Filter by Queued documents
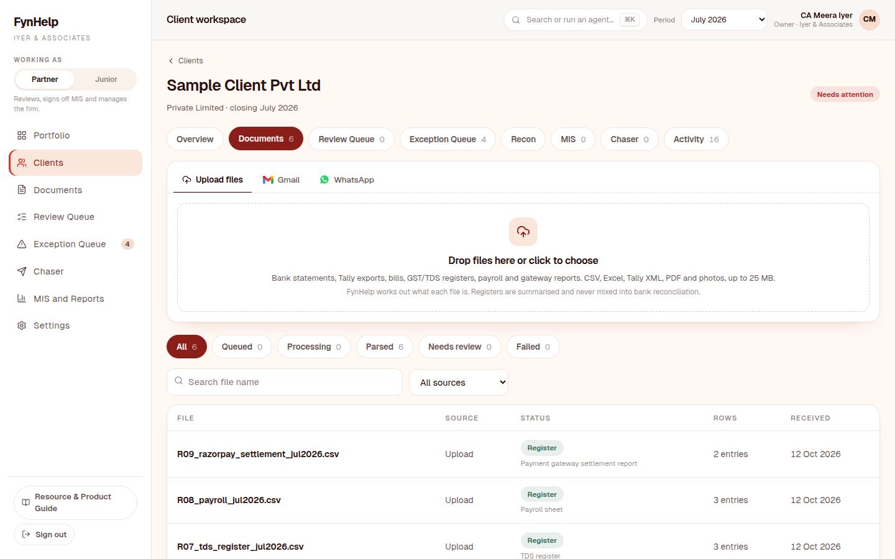The width and height of the screenshot is (895, 559). pyautogui.click(x=242, y=347)
